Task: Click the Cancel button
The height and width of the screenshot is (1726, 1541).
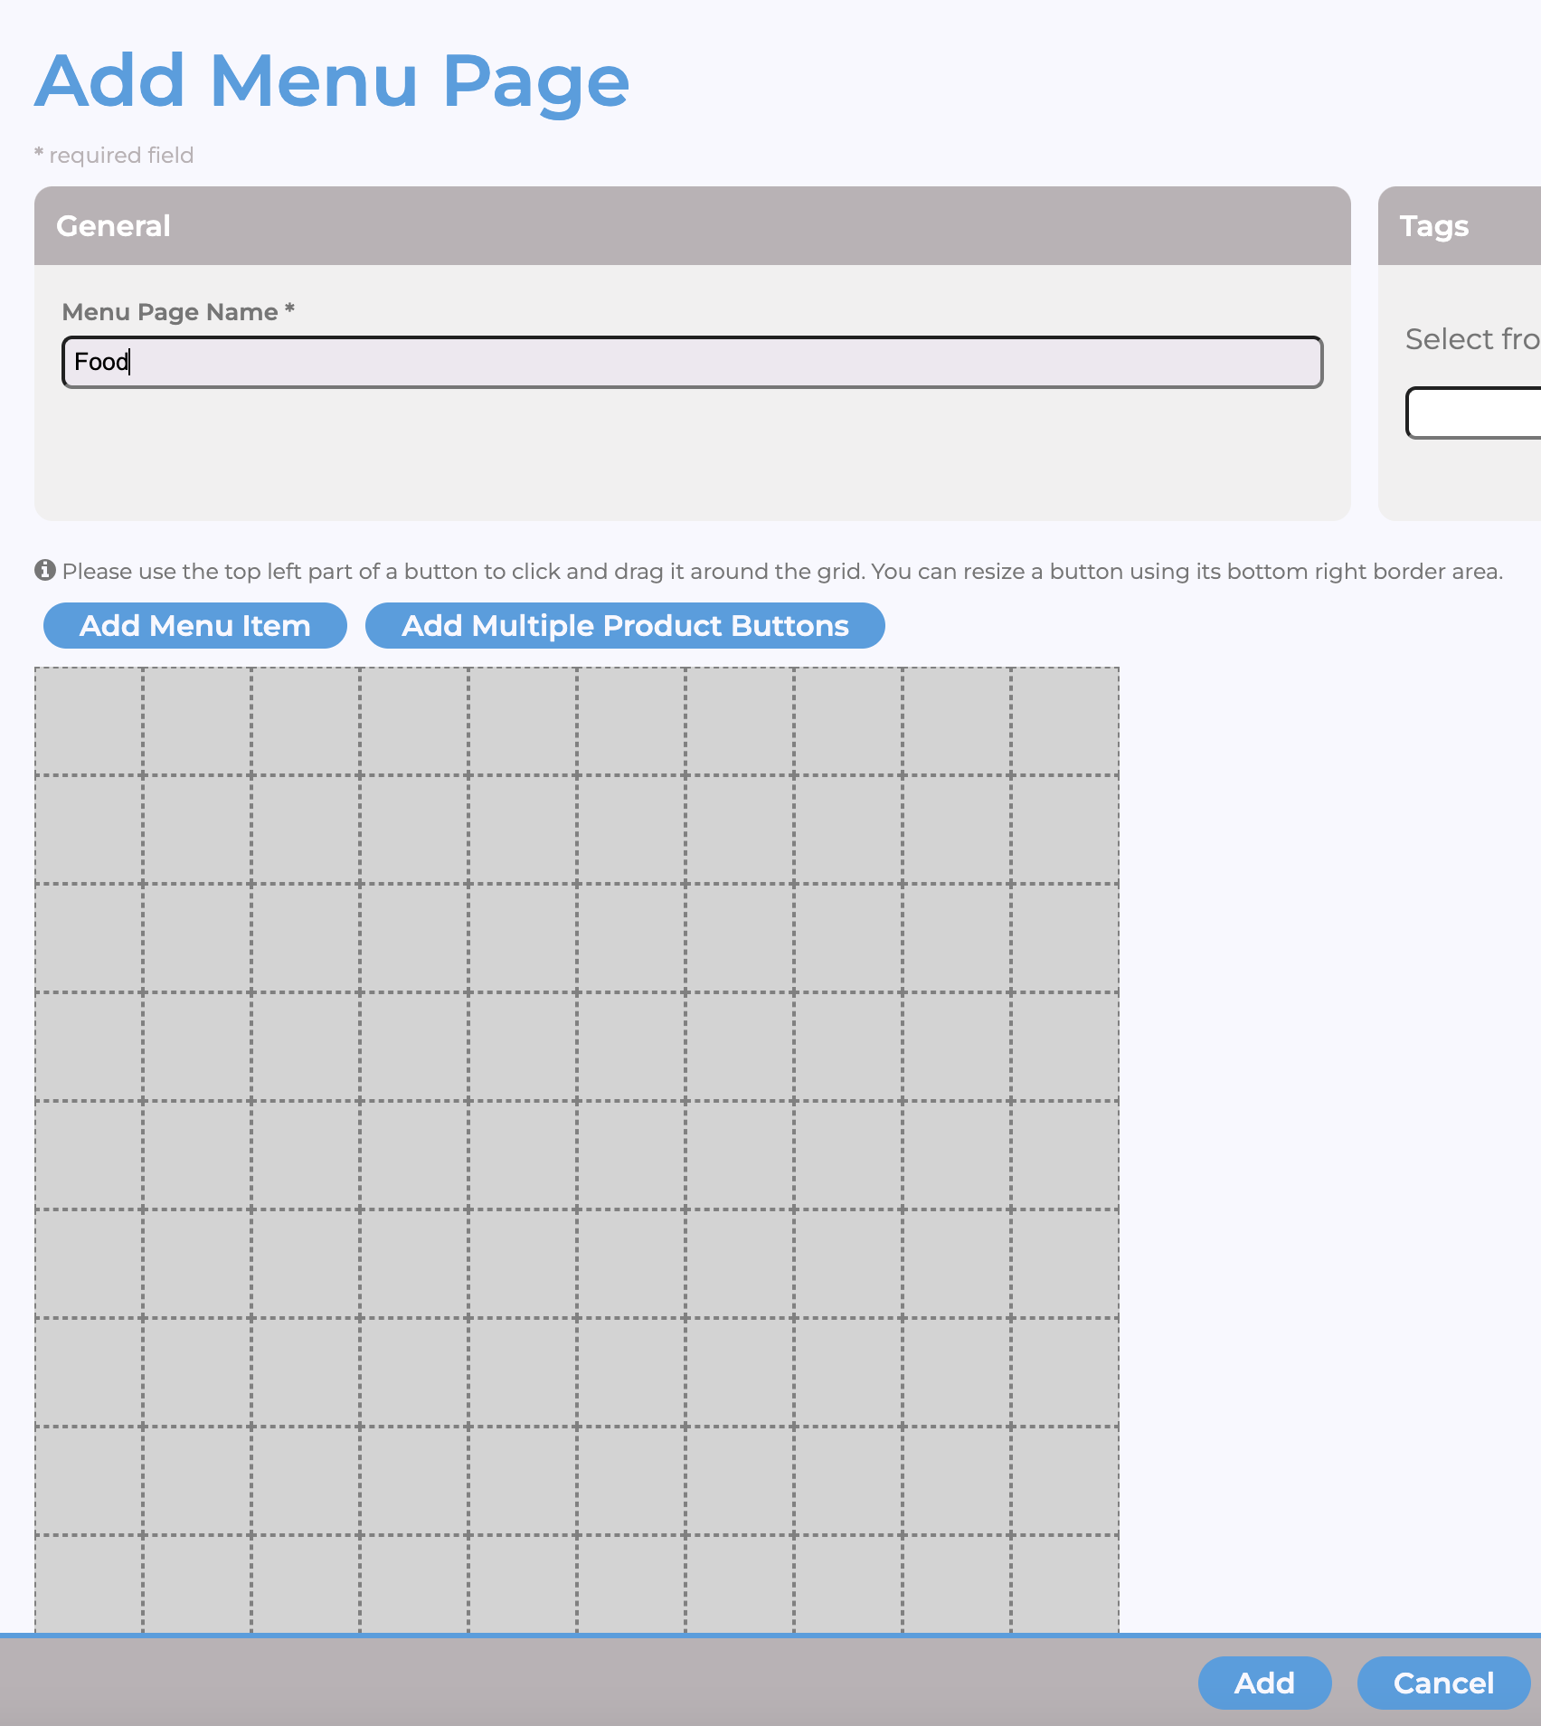Action: click(x=1443, y=1683)
